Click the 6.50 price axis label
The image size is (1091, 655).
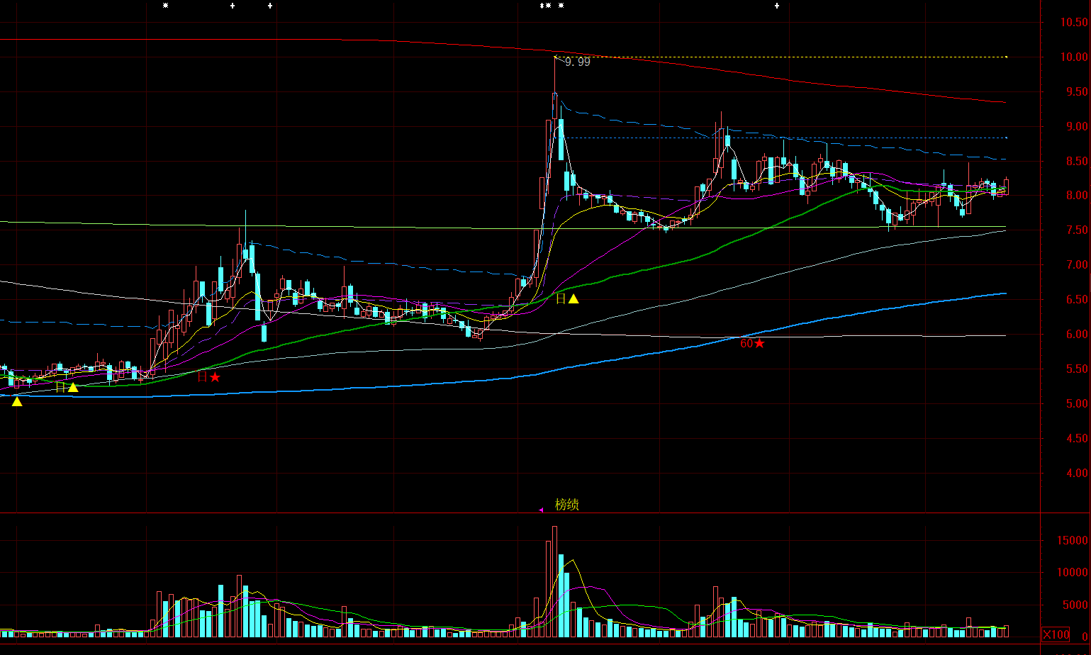pos(1077,299)
